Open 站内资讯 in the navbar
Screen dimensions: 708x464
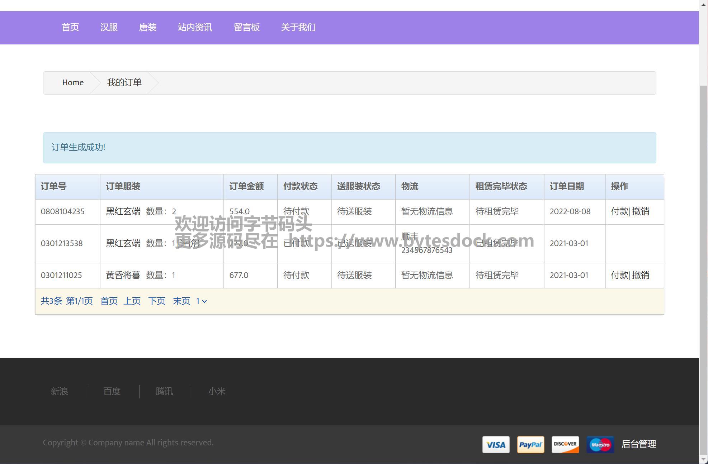(195, 28)
